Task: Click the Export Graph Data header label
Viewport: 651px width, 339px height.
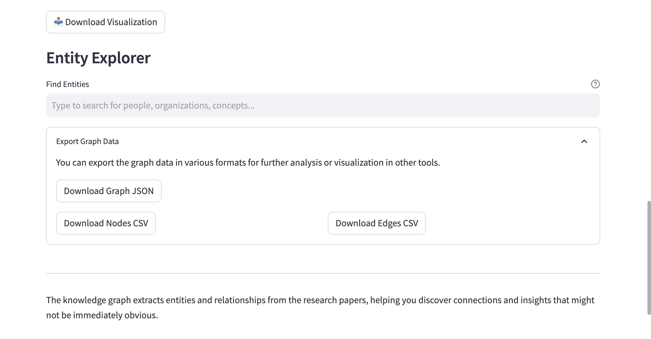Action: coord(87,141)
